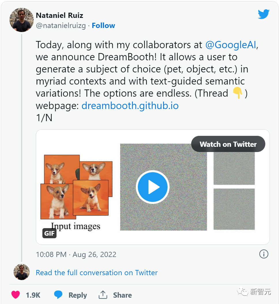Visit the dreambooth.github.io link
The width and height of the screenshot is (280, 304).
tap(130, 106)
